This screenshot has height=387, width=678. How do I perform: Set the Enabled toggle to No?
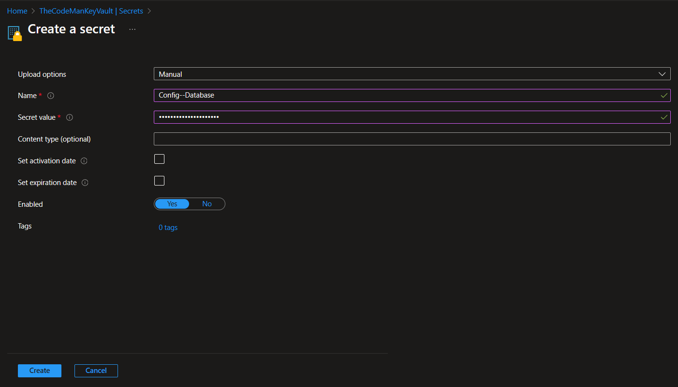click(x=207, y=204)
